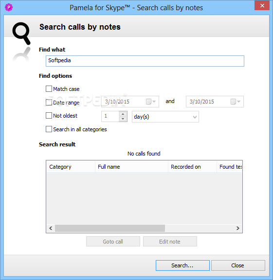
Task: Tick the Date range checkbox
Action: [x=49, y=103]
